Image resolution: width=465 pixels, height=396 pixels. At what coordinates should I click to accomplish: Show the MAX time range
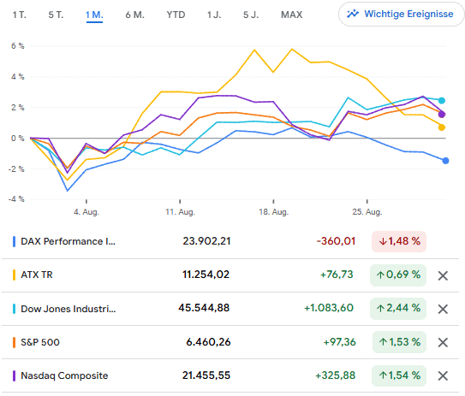[292, 15]
